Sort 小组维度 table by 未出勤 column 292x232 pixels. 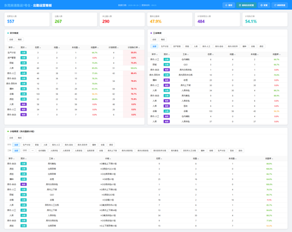point(232,158)
